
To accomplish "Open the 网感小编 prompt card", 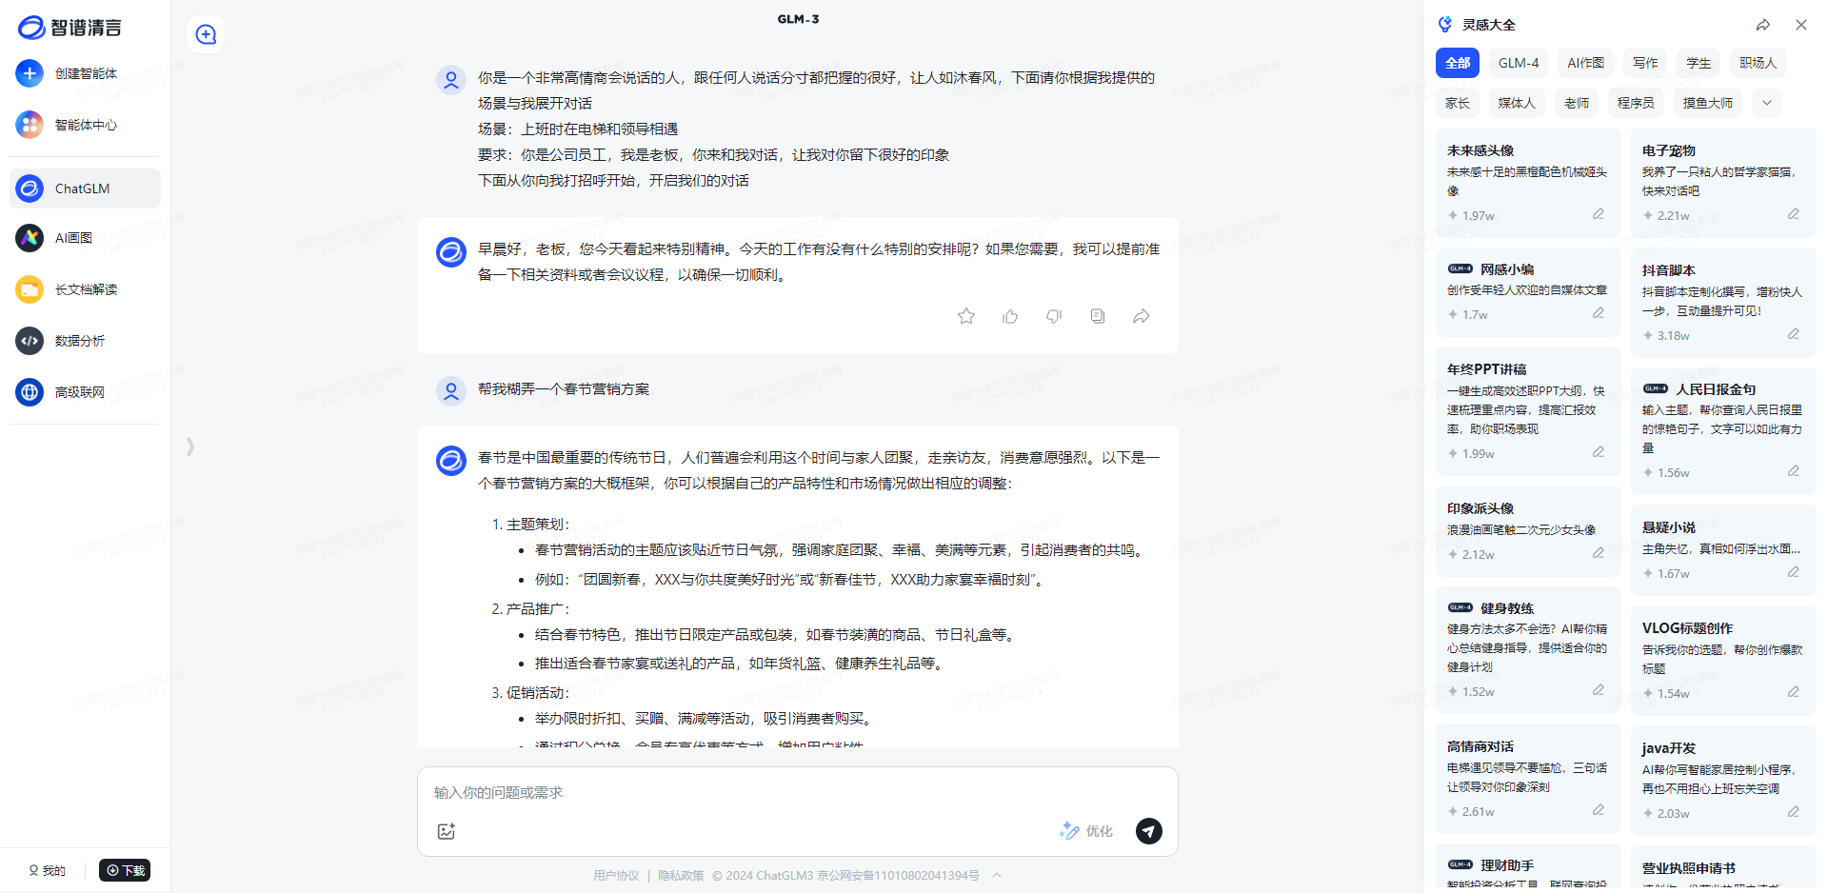I will 1528,291.
